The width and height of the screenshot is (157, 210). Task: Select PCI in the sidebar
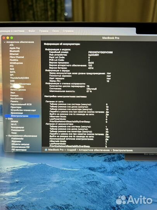pyautogui.click(x=12, y=66)
